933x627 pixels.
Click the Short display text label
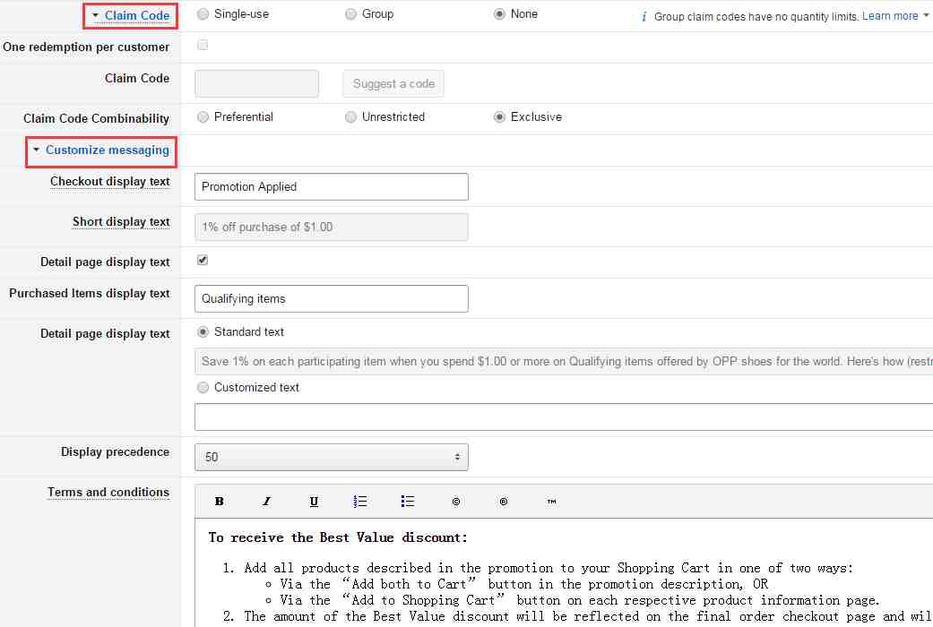[x=121, y=222]
